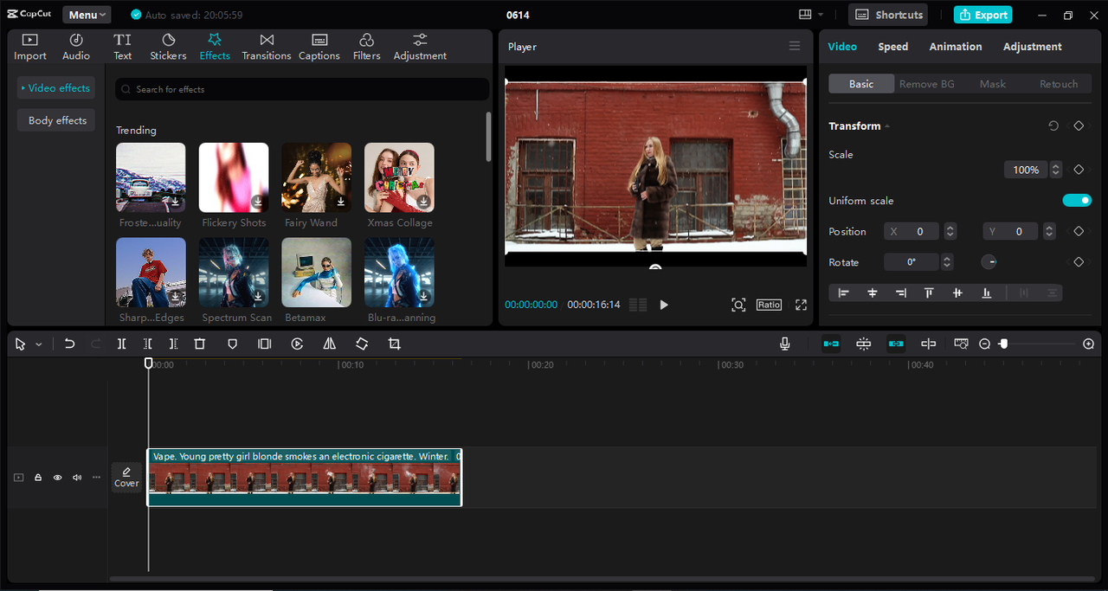Delete the selected clip with trash icon

[x=200, y=344]
